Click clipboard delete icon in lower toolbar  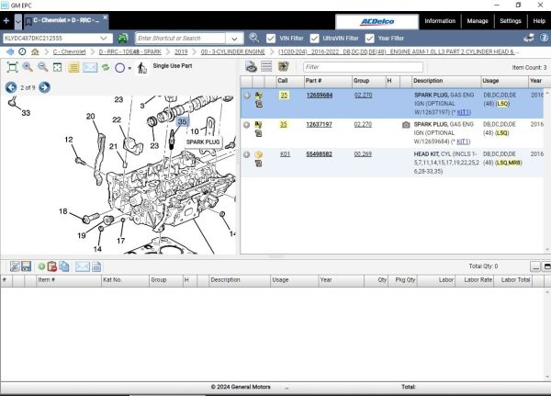[52, 266]
